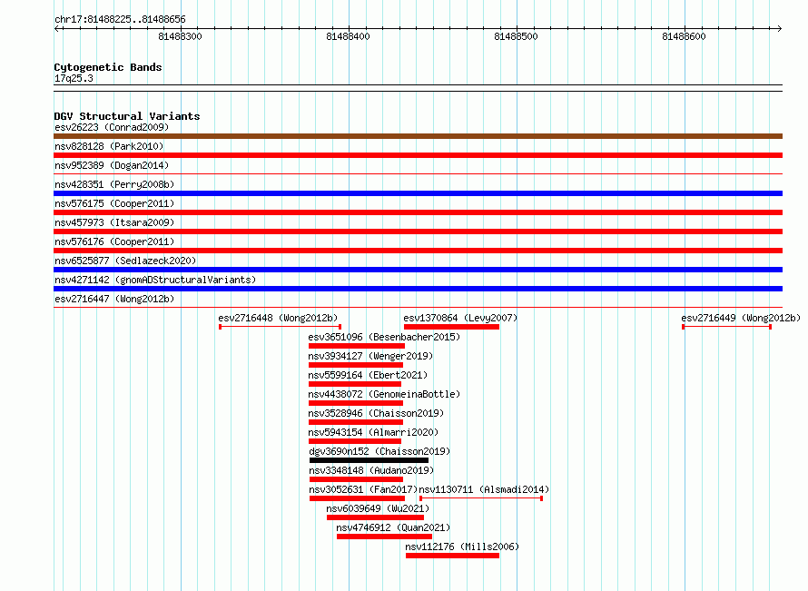This screenshot has height=591, width=808.
Task: Open nsv4271142 (gnomADStructuralVariants) label
Action: point(155,280)
